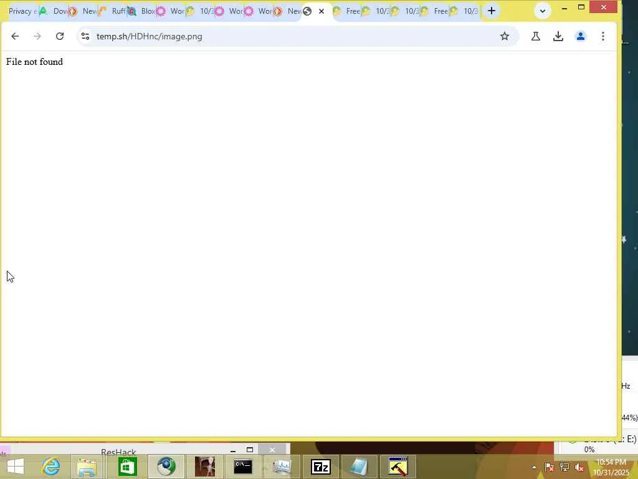
Task: Open File Explorer from taskbar
Action: [87, 467]
